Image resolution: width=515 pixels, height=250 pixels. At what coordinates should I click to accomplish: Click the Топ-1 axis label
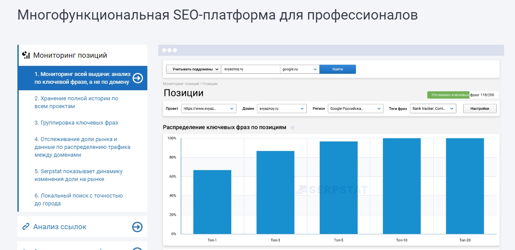[212, 240]
